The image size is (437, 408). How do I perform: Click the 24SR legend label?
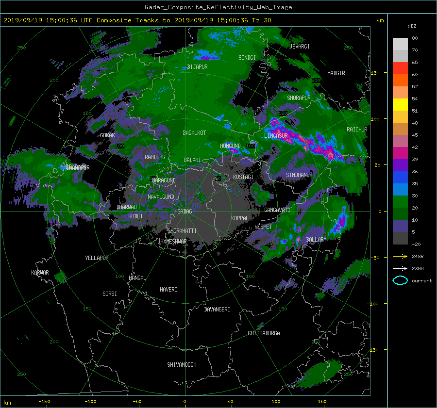[418, 256]
